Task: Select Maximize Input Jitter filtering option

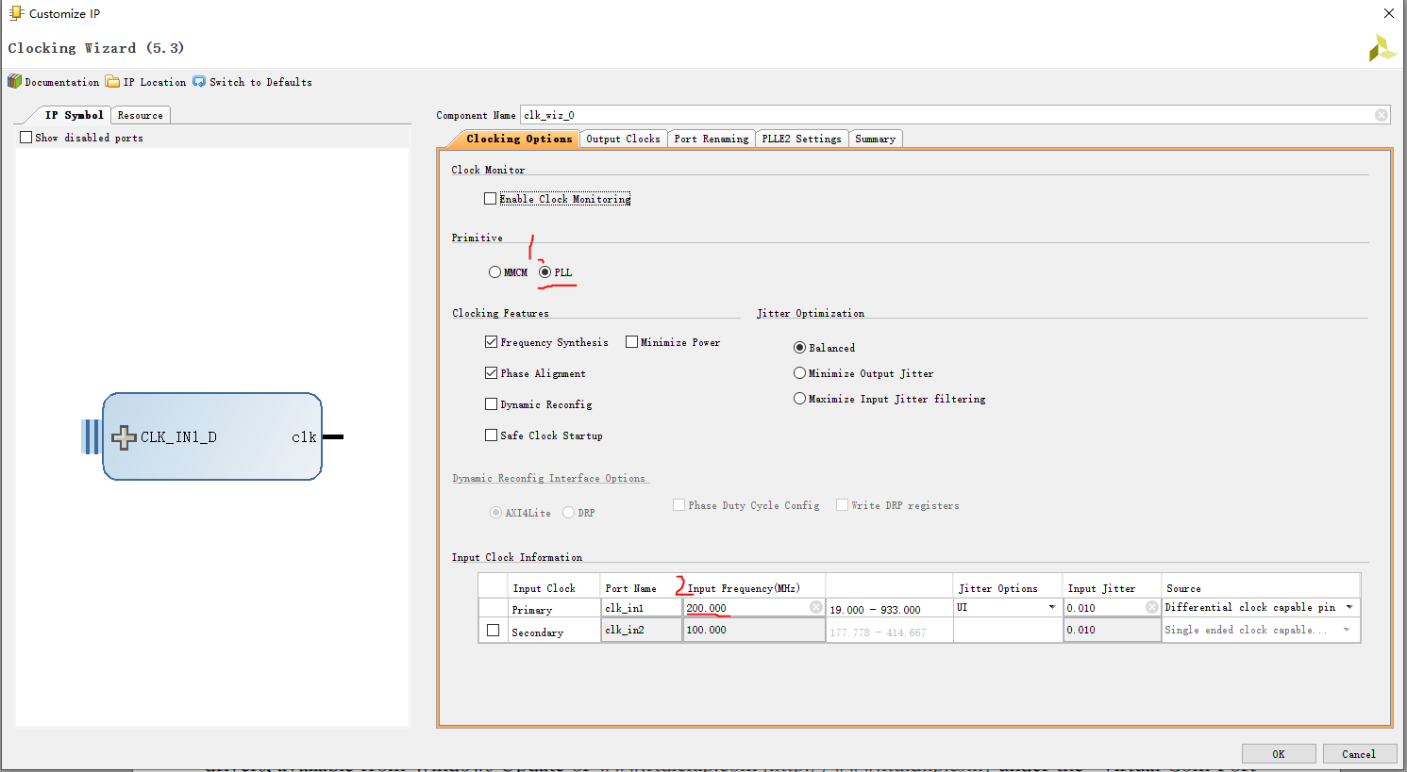Action: [799, 399]
